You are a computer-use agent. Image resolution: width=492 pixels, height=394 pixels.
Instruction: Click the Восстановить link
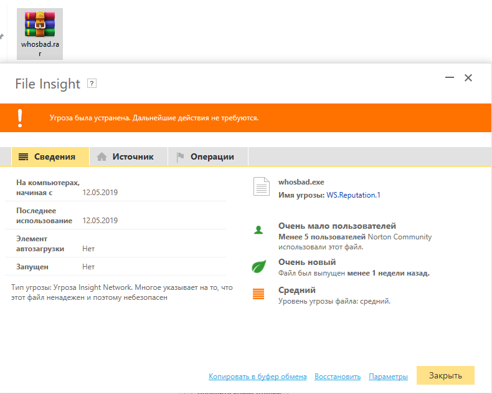(338, 377)
